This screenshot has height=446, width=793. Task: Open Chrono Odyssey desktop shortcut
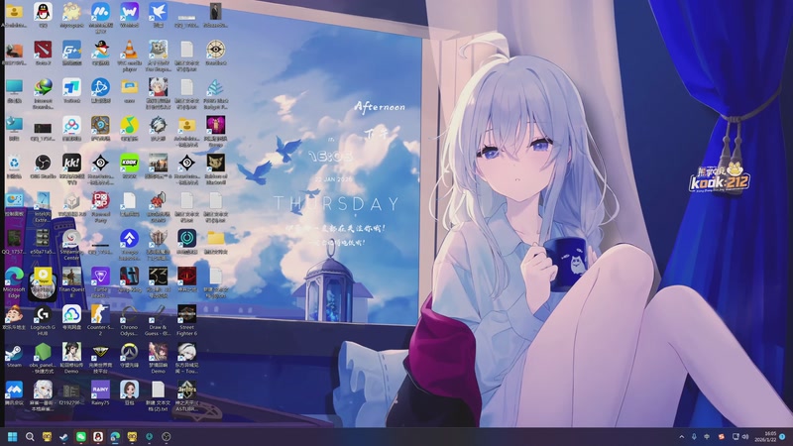coord(130,314)
